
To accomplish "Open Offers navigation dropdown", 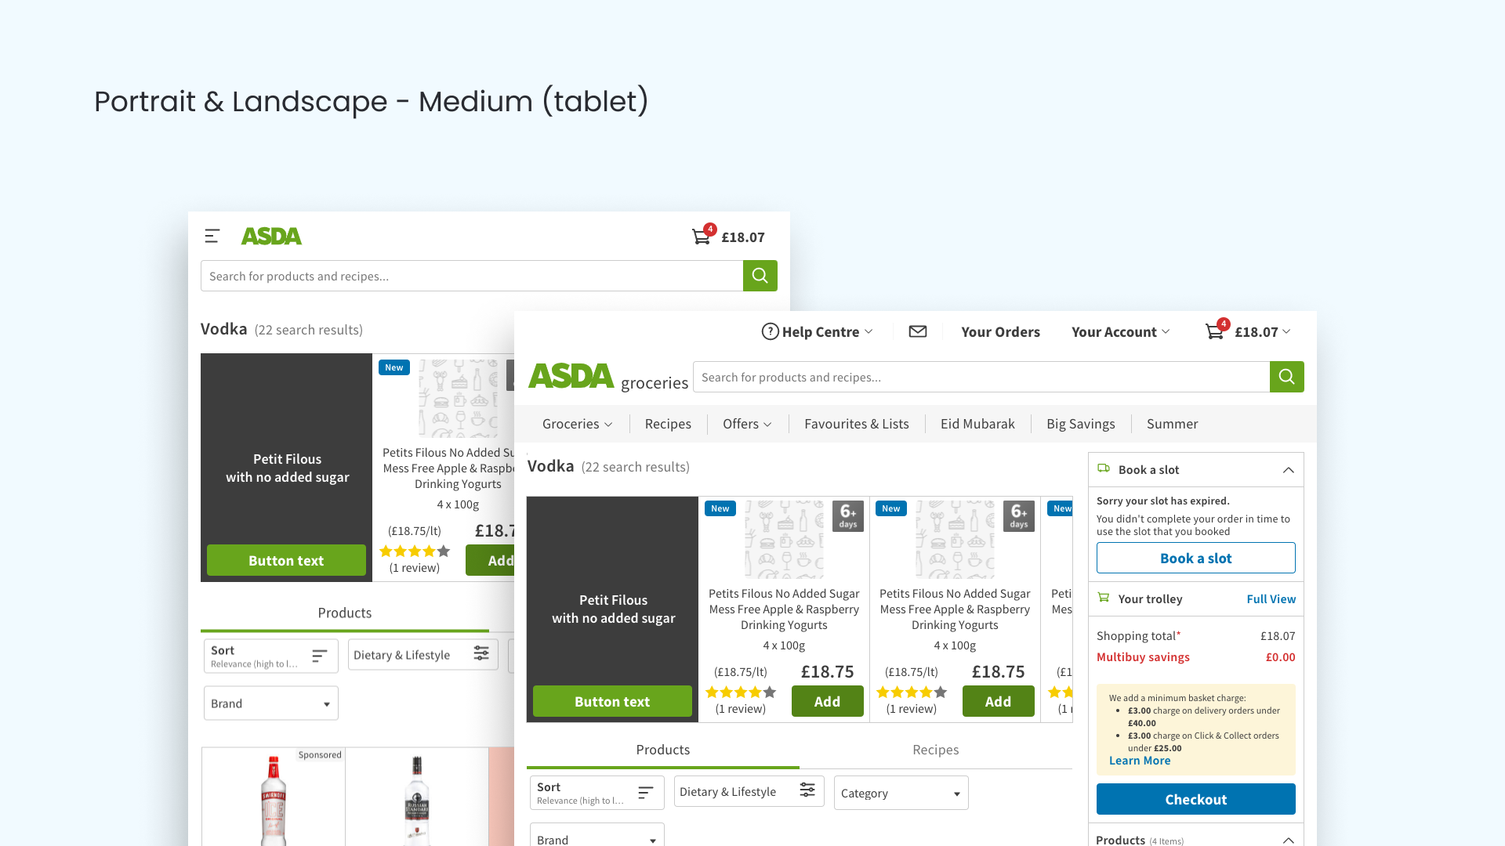I will pyautogui.click(x=747, y=424).
